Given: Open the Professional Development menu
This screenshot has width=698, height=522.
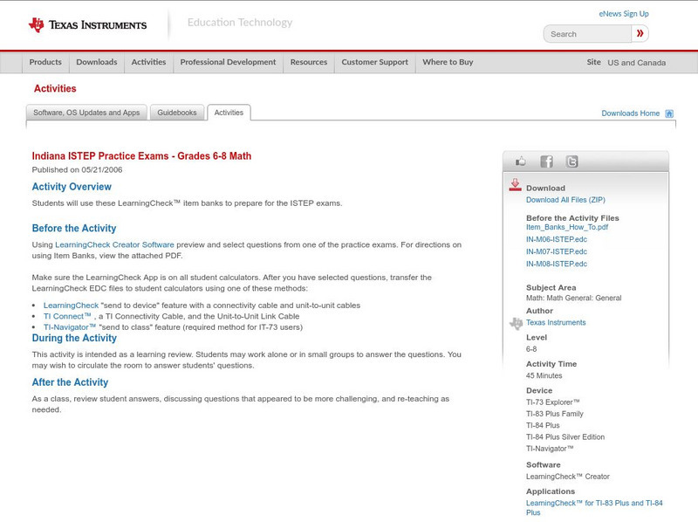Looking at the screenshot, I should click(x=228, y=62).
